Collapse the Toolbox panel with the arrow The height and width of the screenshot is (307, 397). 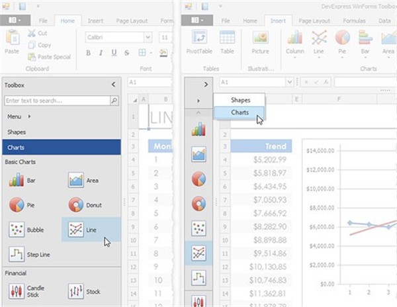coord(113,85)
